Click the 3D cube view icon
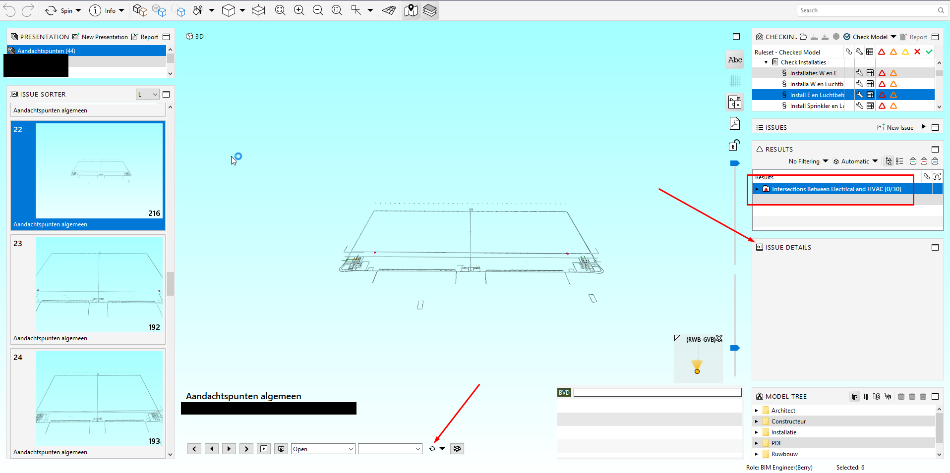950x473 pixels. pos(229,10)
